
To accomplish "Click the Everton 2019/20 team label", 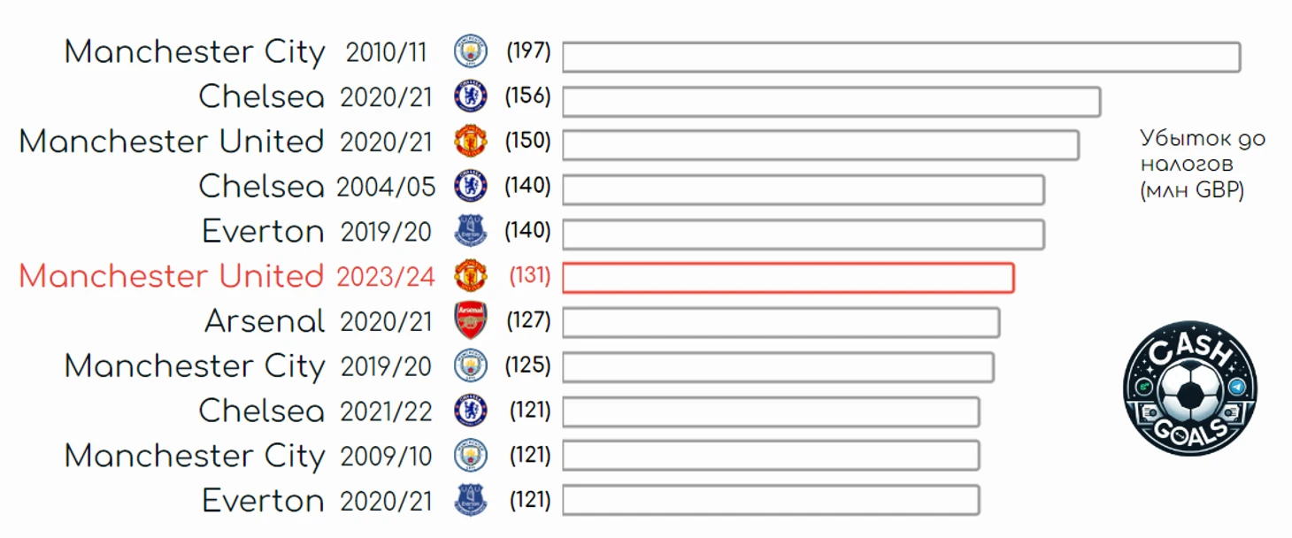I will click(x=264, y=232).
